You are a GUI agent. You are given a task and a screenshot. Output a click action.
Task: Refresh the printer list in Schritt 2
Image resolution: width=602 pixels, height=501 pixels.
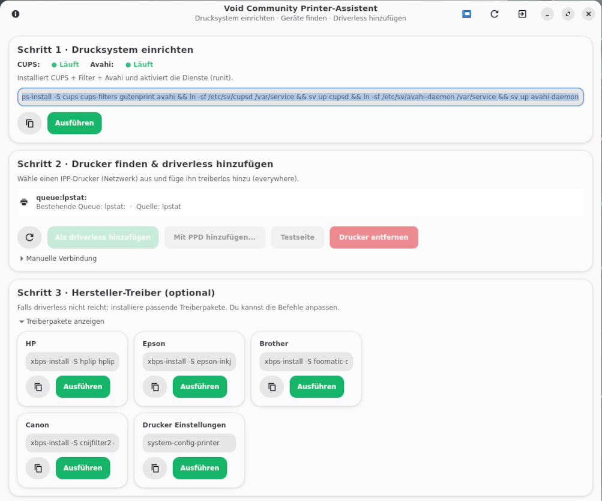click(x=29, y=237)
